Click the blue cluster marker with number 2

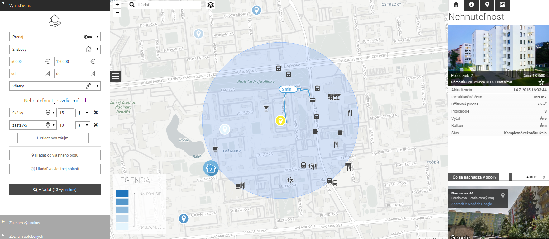coord(211,168)
